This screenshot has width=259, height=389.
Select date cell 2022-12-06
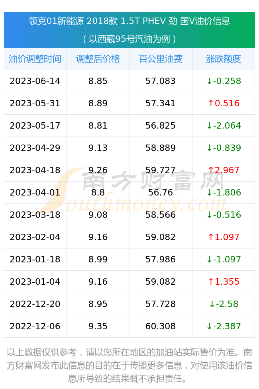[x=35, y=326]
